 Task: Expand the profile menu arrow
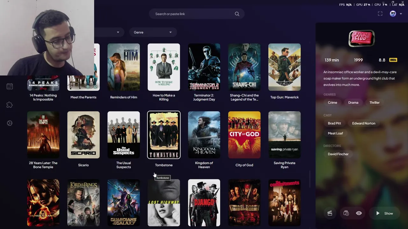click(x=401, y=14)
